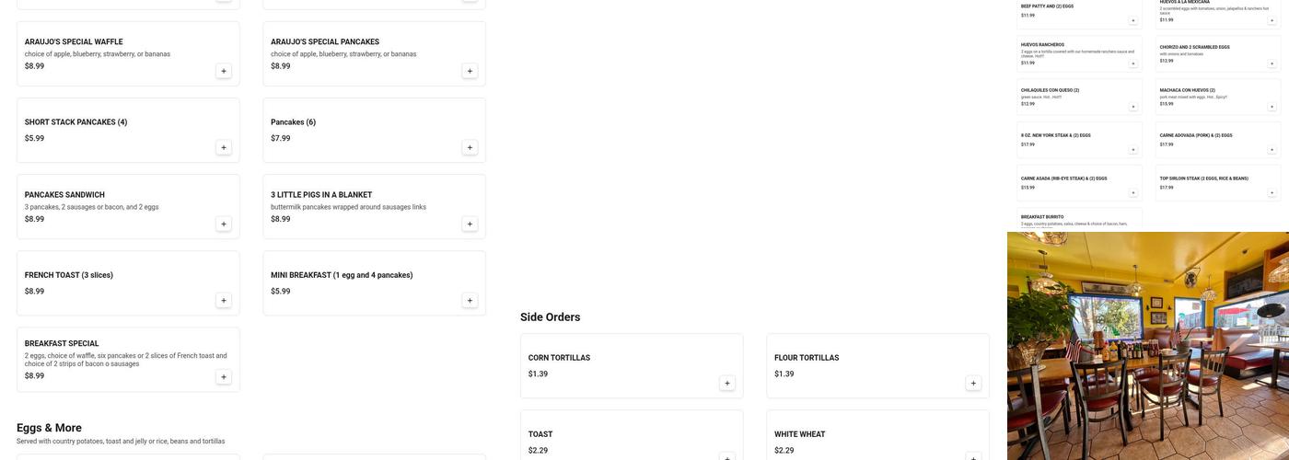Select the Eggs & More section heading
The width and height of the screenshot is (1289, 460).
pyautogui.click(x=49, y=428)
